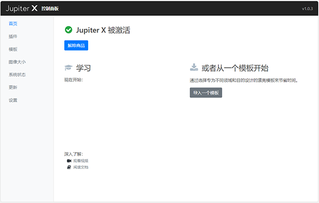319x203 pixels.
Task: Click the 现在开始: label
Action: (x=74, y=80)
